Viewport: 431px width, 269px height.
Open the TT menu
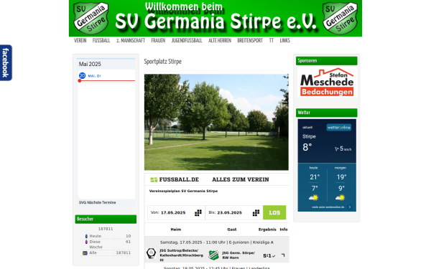[x=272, y=41]
